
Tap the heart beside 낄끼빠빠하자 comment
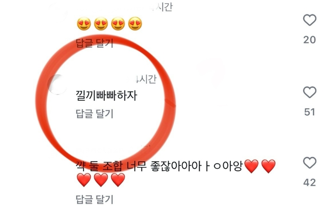pos(310,92)
